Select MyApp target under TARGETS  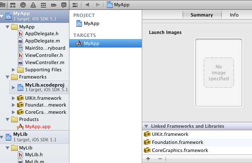[106, 43]
